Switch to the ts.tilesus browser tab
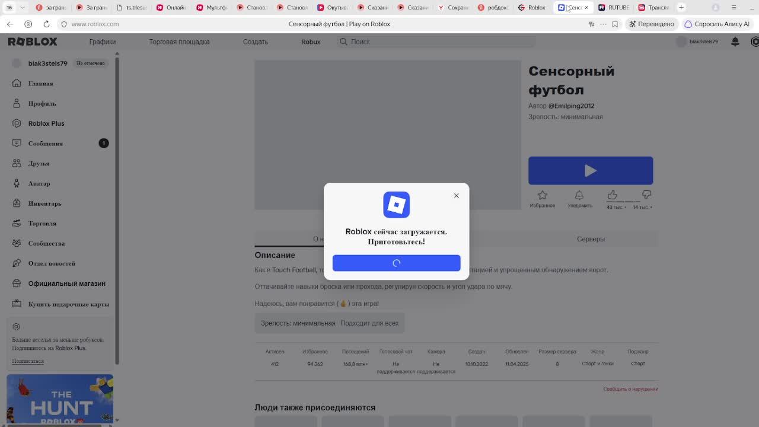The image size is (759, 427). (132, 7)
